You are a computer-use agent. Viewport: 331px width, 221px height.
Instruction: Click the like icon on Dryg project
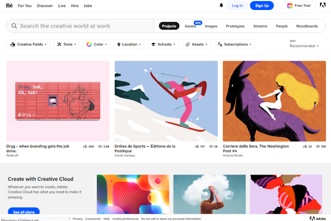[85, 146]
